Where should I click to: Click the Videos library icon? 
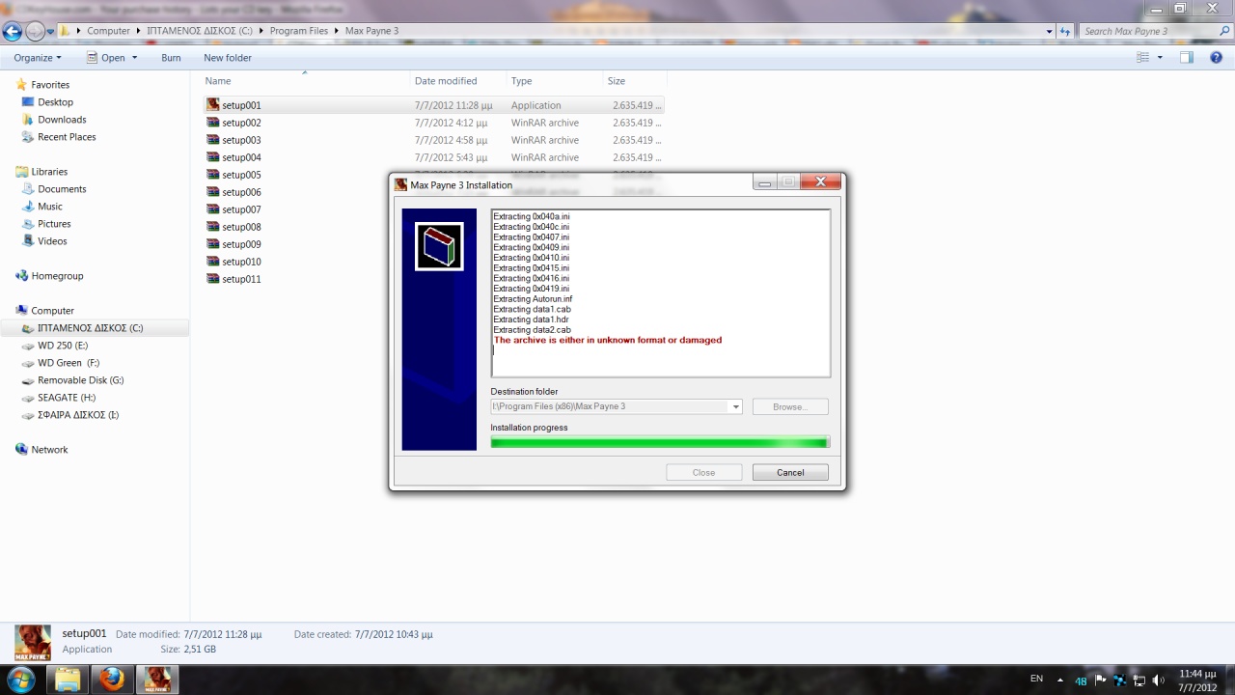29,241
